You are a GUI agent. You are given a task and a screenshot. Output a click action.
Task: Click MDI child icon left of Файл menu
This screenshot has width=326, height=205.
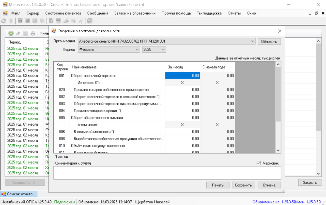[x=5, y=13]
